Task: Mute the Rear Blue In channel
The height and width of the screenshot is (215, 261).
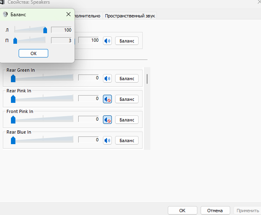Action: (107, 140)
